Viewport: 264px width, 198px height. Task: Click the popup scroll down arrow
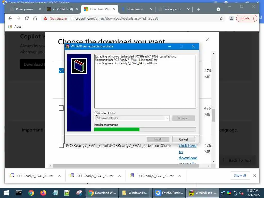pos(213,161)
